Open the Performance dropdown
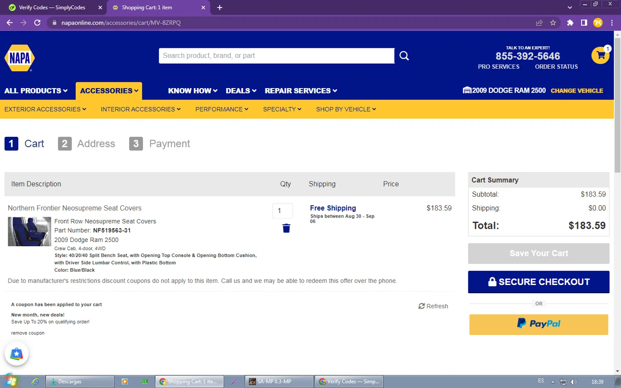The height and width of the screenshot is (388, 621). [222, 109]
